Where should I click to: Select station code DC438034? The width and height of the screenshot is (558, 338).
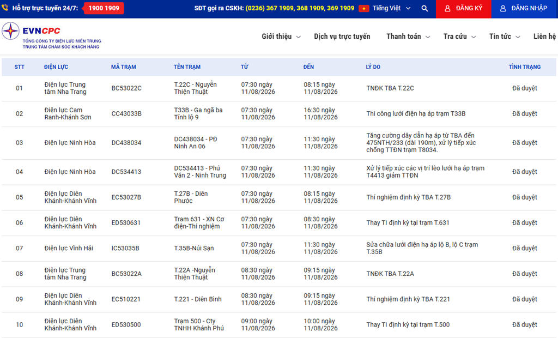point(126,143)
